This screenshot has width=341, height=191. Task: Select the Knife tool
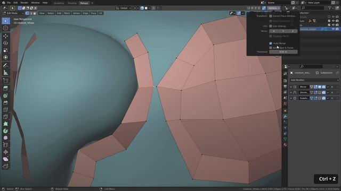[6, 117]
